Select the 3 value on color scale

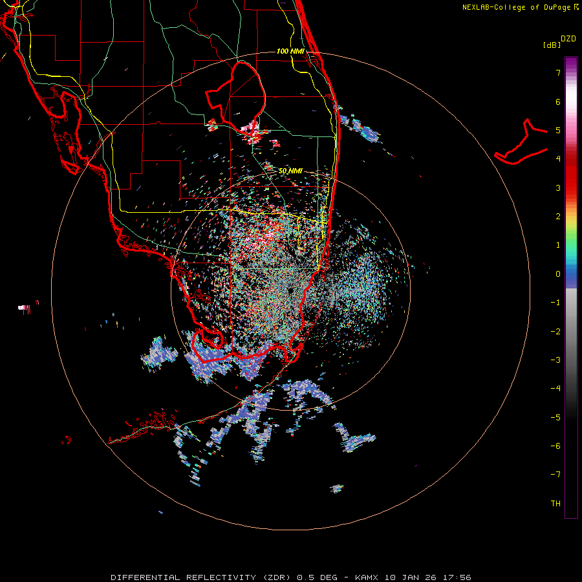point(558,188)
